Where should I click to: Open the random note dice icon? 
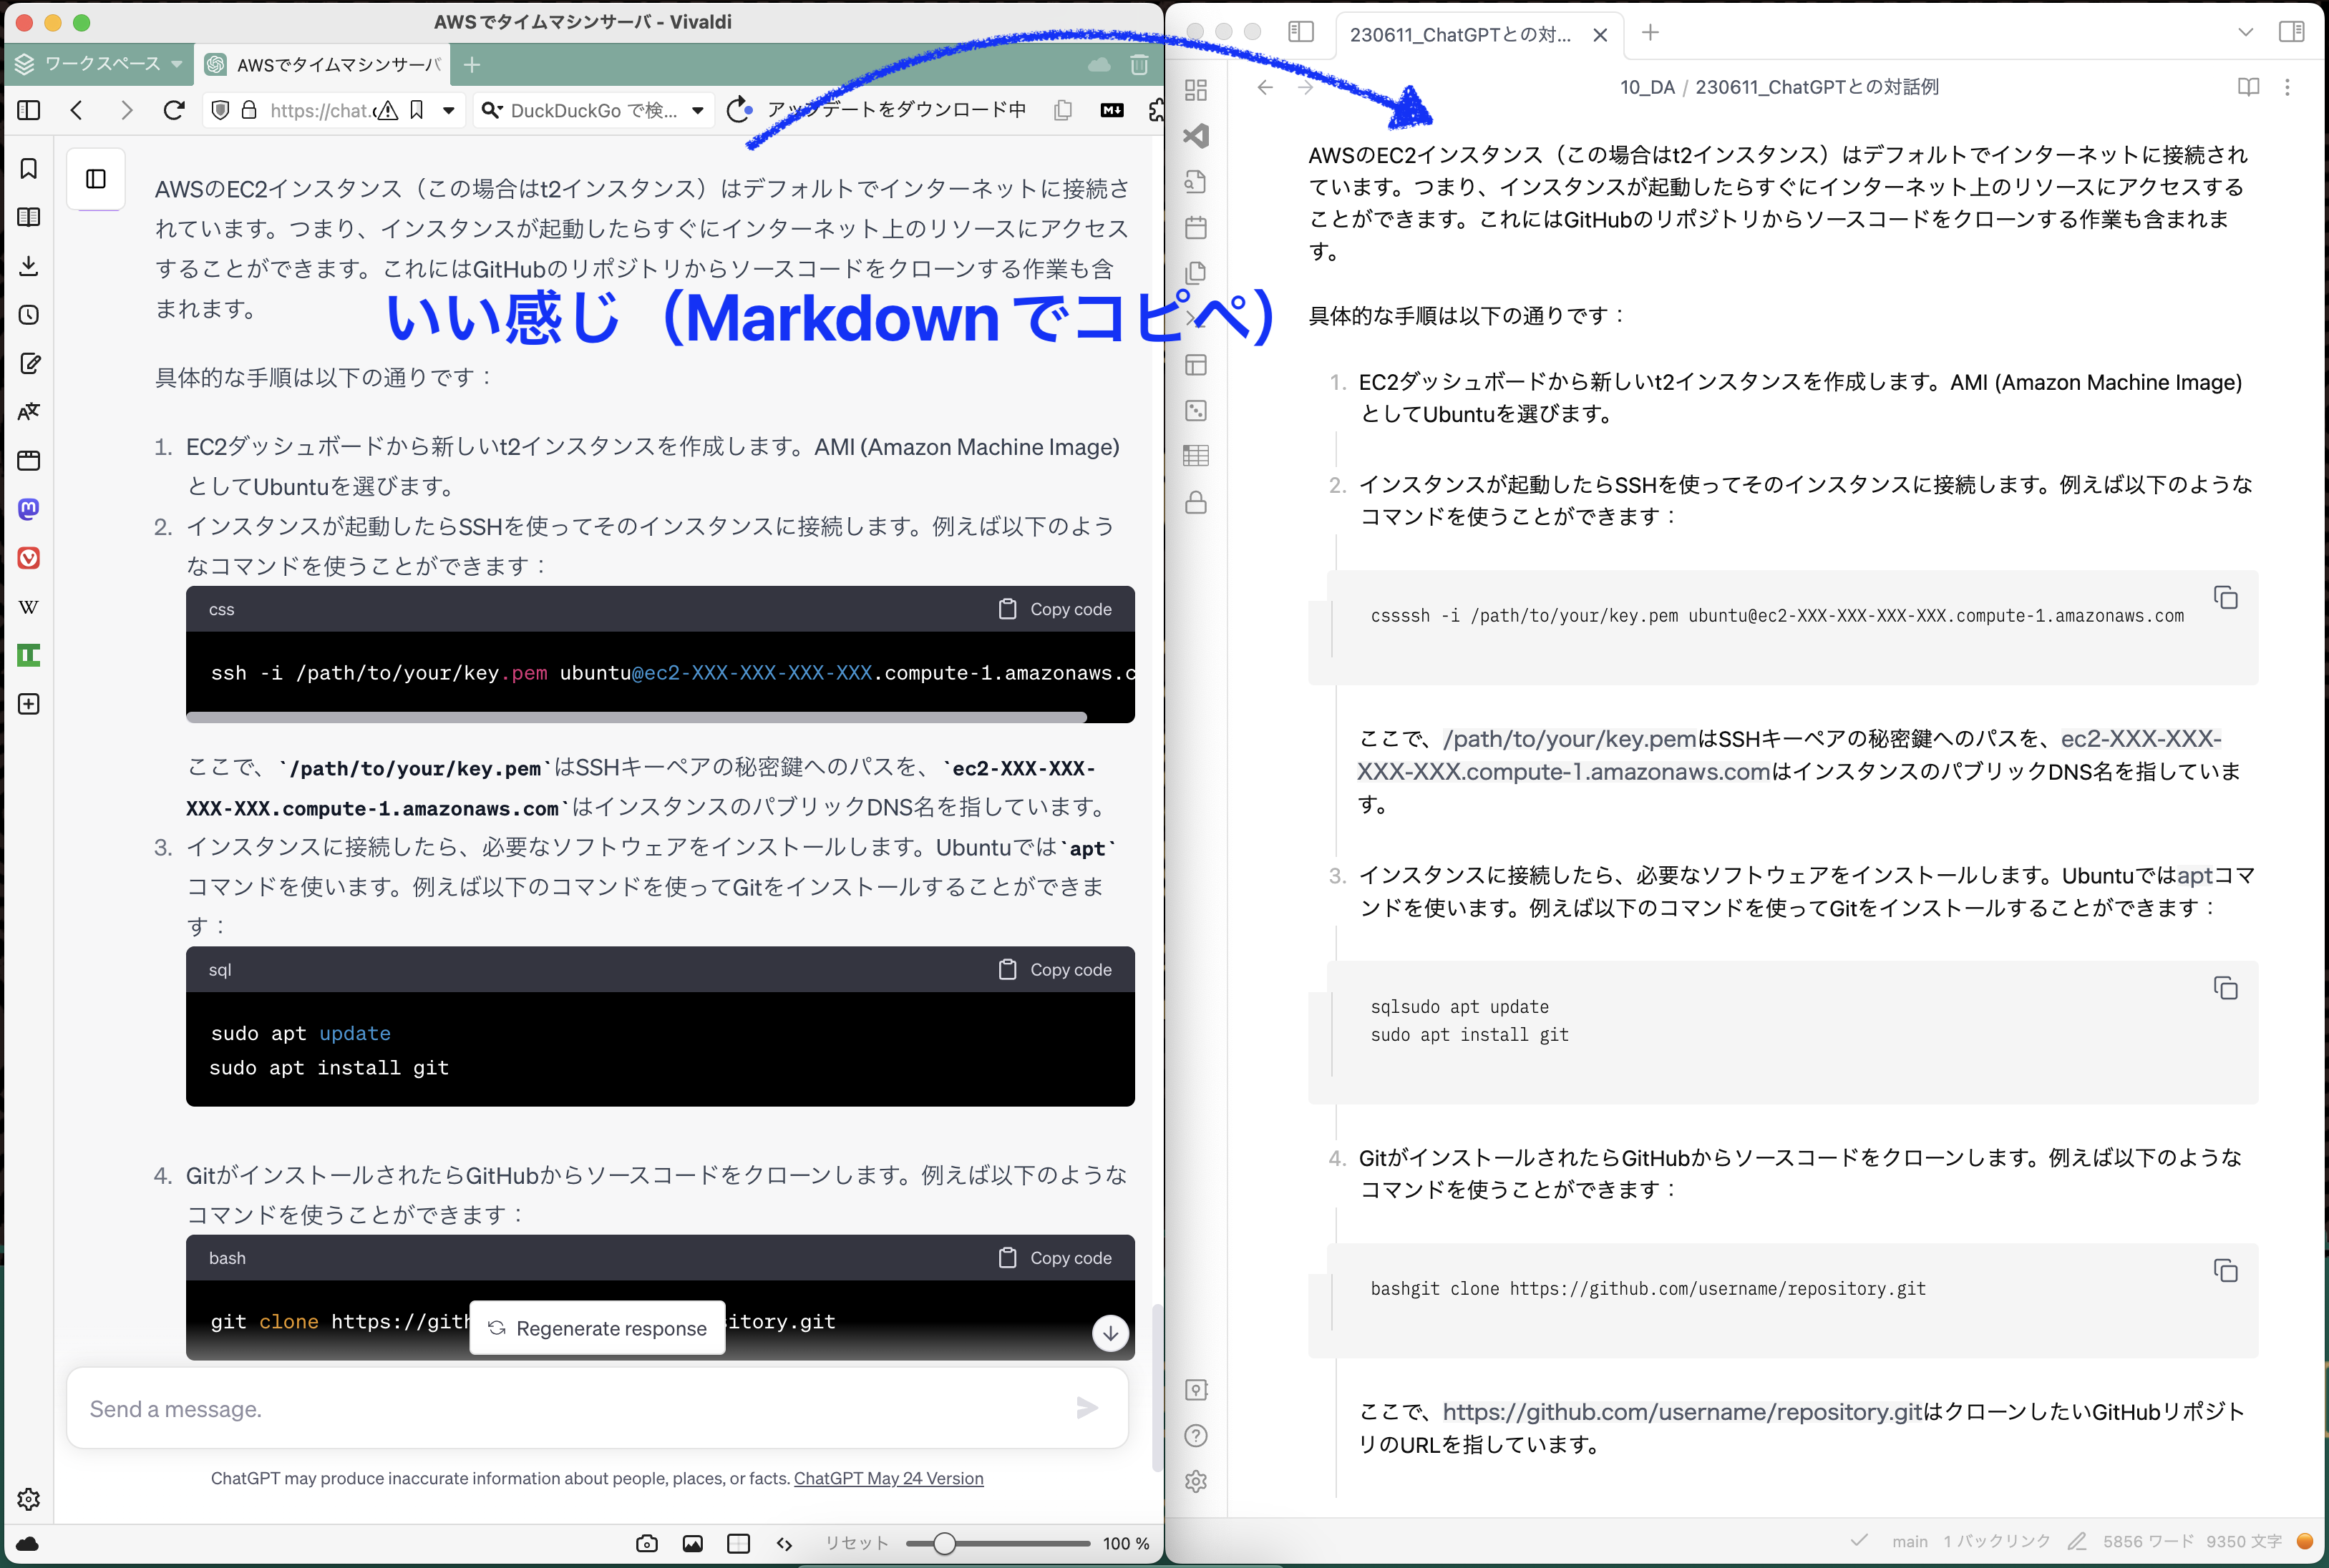1197,410
